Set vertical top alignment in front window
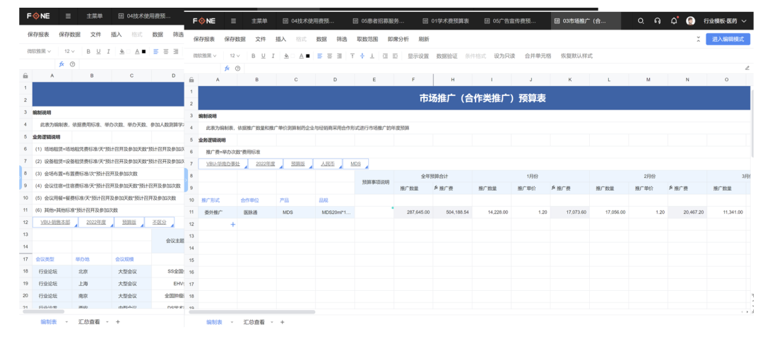The height and width of the screenshot is (346, 763). coord(353,56)
